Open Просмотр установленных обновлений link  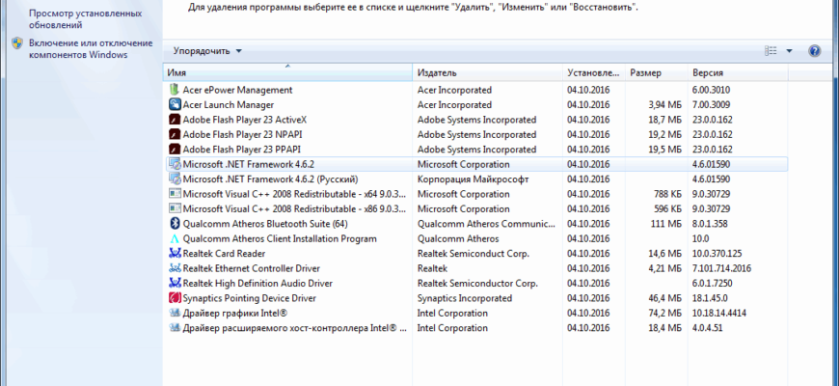pyautogui.click(x=86, y=19)
